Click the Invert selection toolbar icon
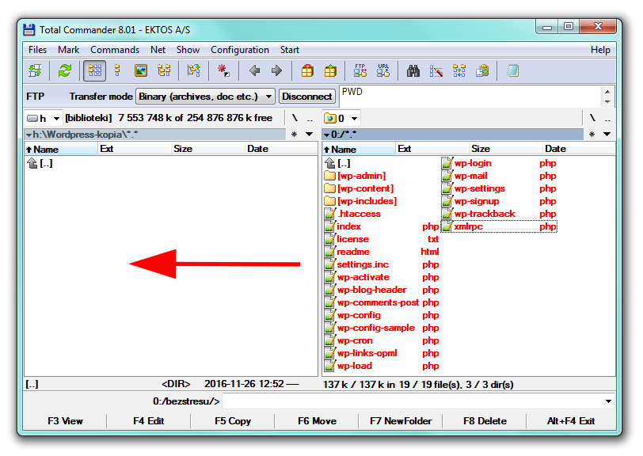643x456 pixels. click(223, 71)
